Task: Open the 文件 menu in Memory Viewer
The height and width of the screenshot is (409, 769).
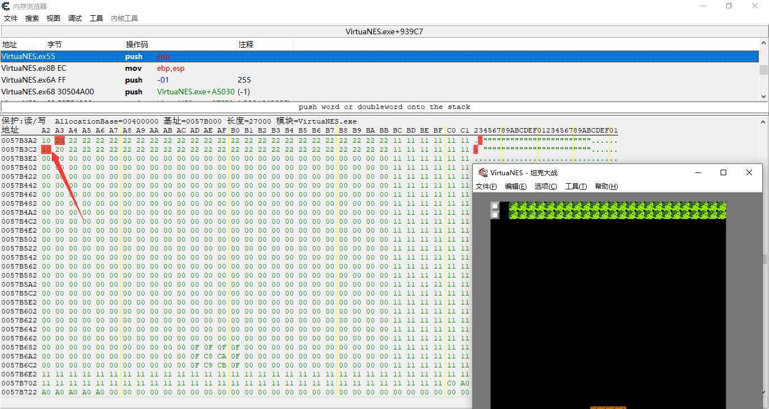Action: [x=11, y=19]
